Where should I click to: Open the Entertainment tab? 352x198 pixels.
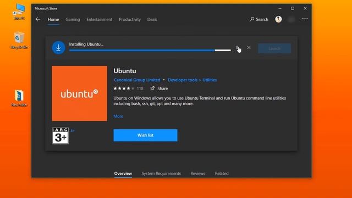[99, 20]
